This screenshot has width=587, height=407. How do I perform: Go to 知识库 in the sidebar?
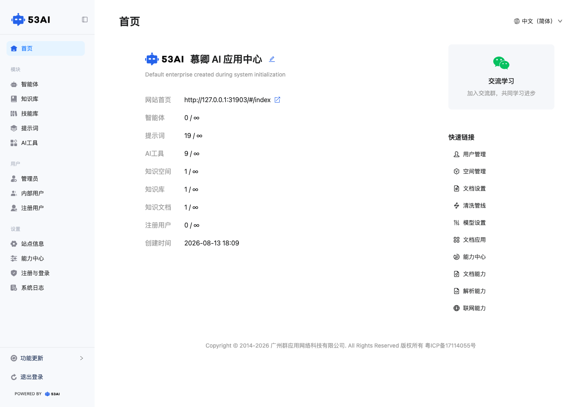(x=46, y=99)
